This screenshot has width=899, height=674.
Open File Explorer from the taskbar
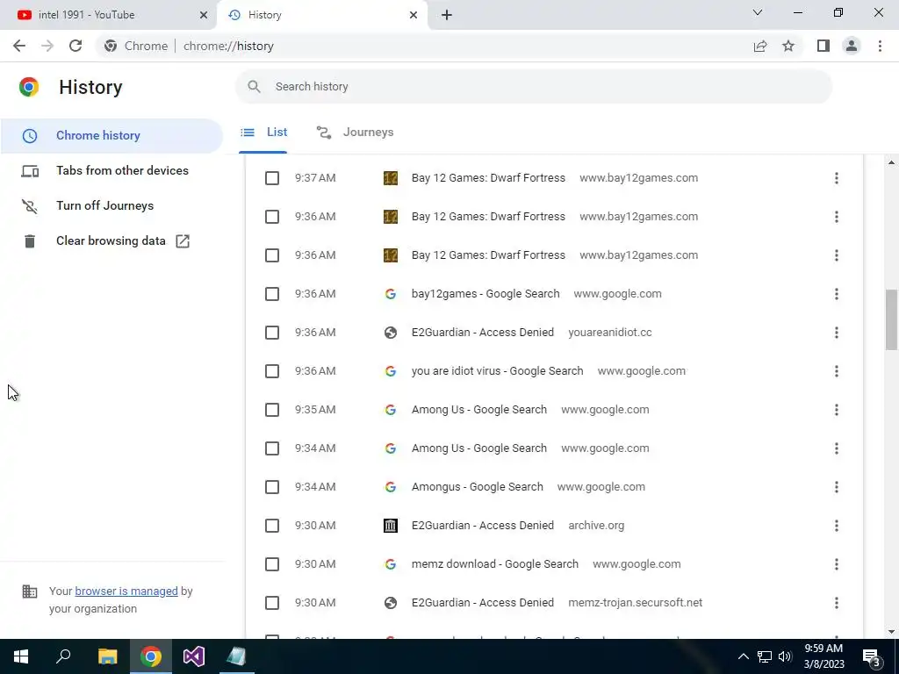107,656
